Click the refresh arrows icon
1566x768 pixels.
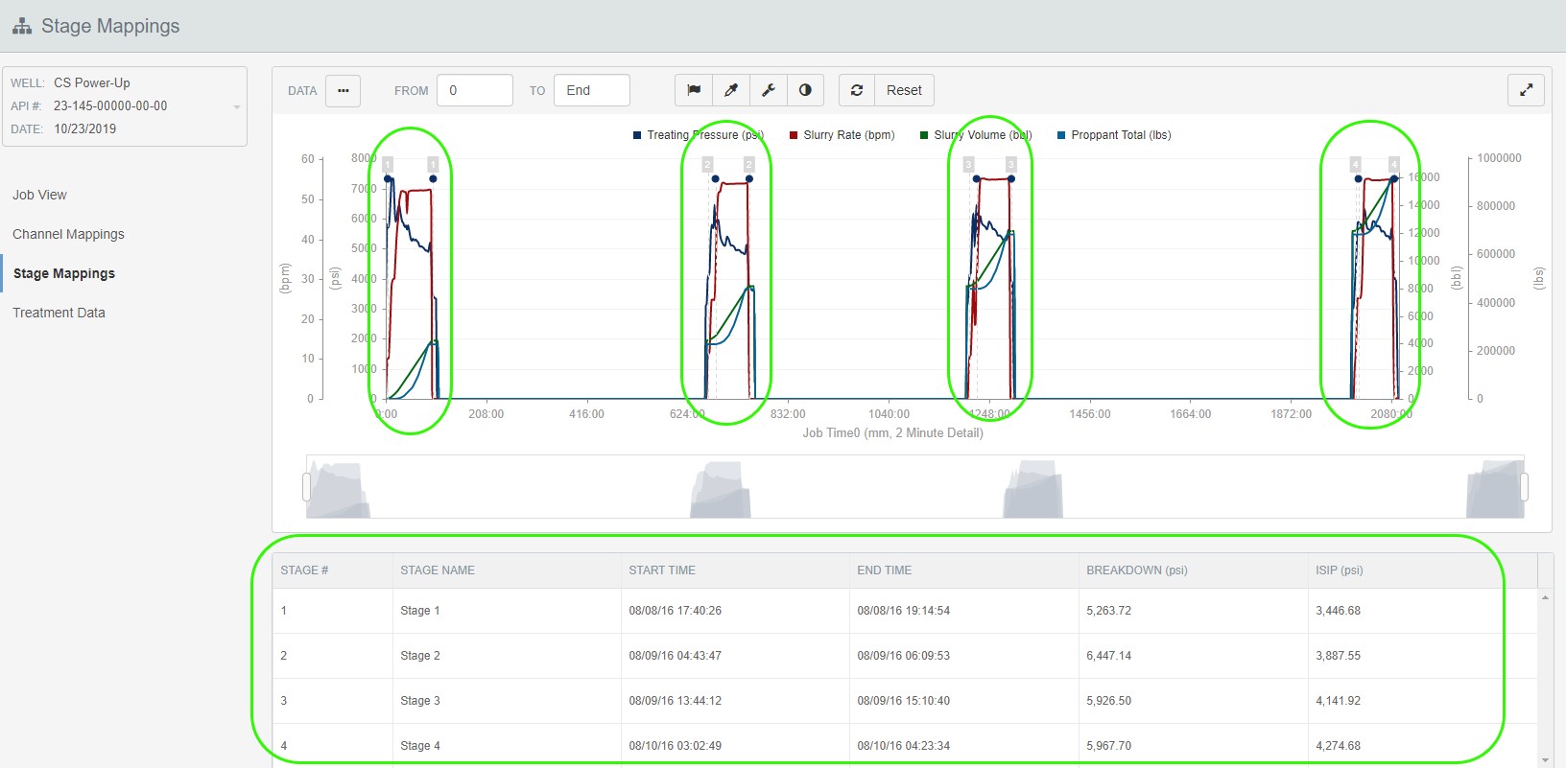(x=857, y=90)
